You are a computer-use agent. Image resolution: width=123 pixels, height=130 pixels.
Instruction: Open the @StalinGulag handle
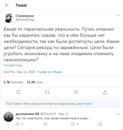click(25, 20)
